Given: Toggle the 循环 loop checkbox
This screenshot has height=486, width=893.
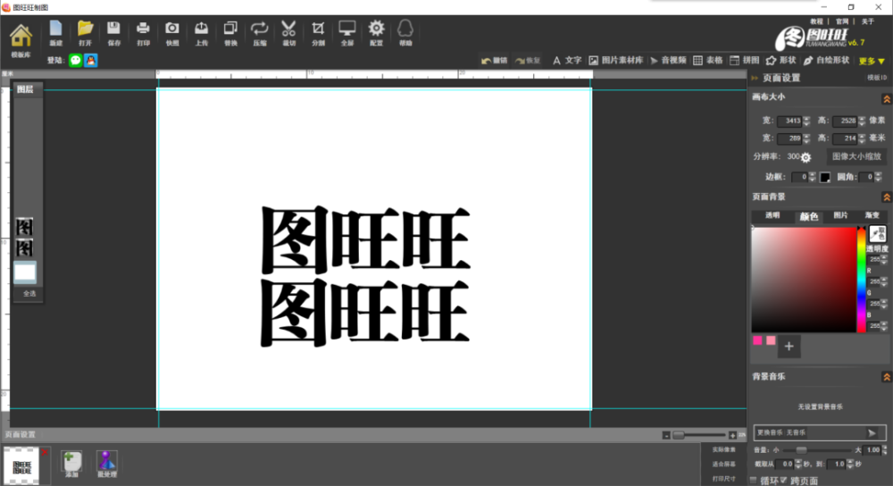Looking at the screenshot, I should click(754, 481).
